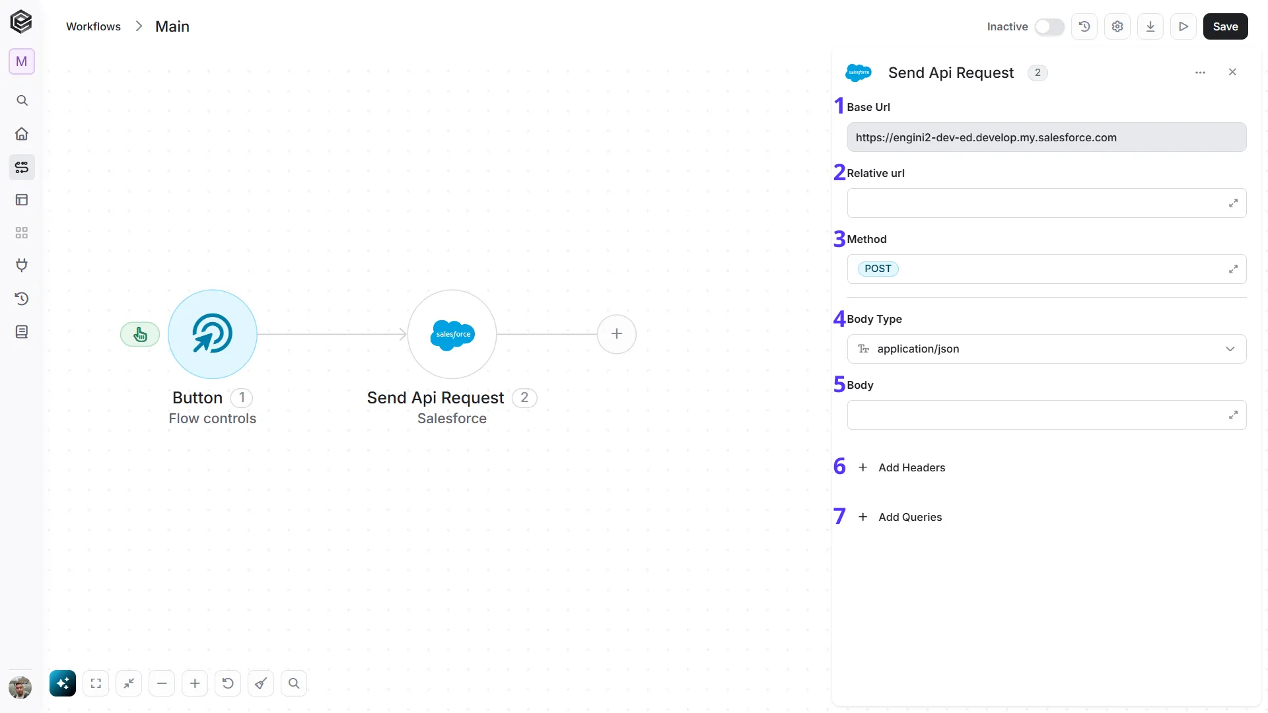Collapse canvas with the shrink arrows icon

pyautogui.click(x=129, y=683)
